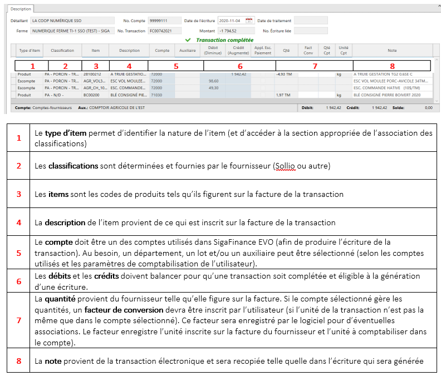Click the Détaillant field LA COOP NUMÉRIQUE SSO
The height and width of the screenshot is (376, 441).
click(72, 21)
